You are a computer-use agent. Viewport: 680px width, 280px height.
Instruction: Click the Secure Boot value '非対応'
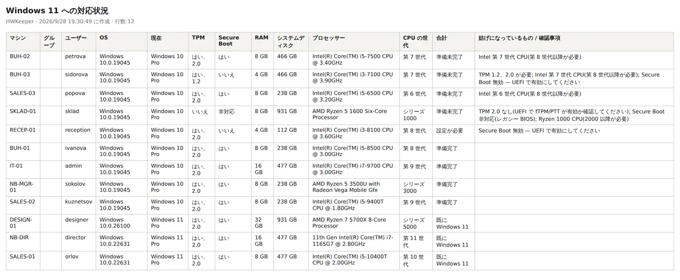[x=226, y=111]
